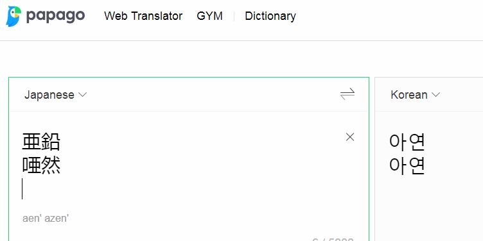The image size is (483, 241).
Task: Open the GYM menu item
Action: pos(209,16)
